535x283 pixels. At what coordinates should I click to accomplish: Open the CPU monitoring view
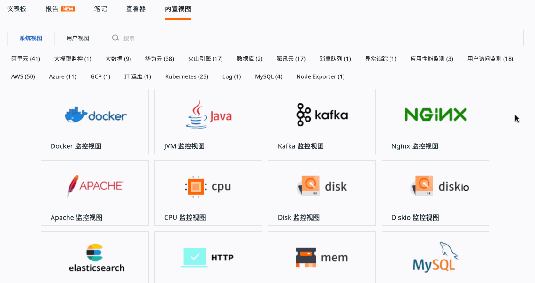coord(208,192)
